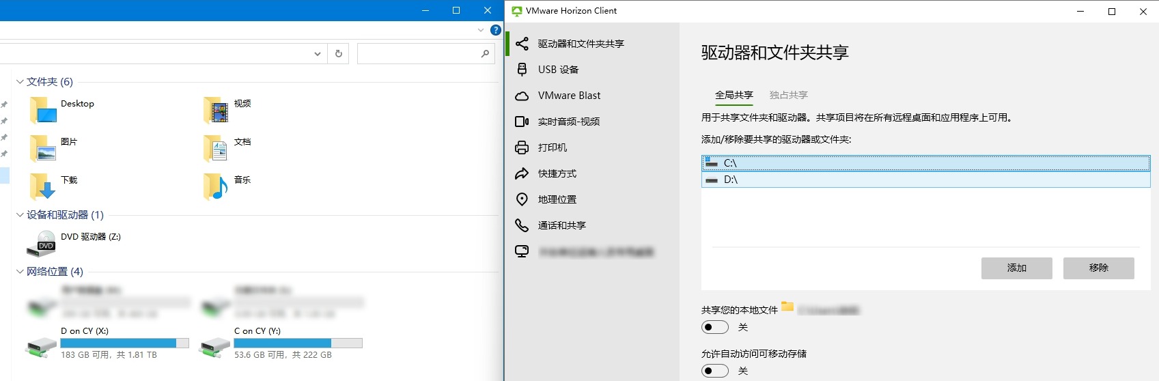Select VMware Blast cloud icon
Image resolution: width=1159 pixels, height=381 pixels.
click(522, 96)
